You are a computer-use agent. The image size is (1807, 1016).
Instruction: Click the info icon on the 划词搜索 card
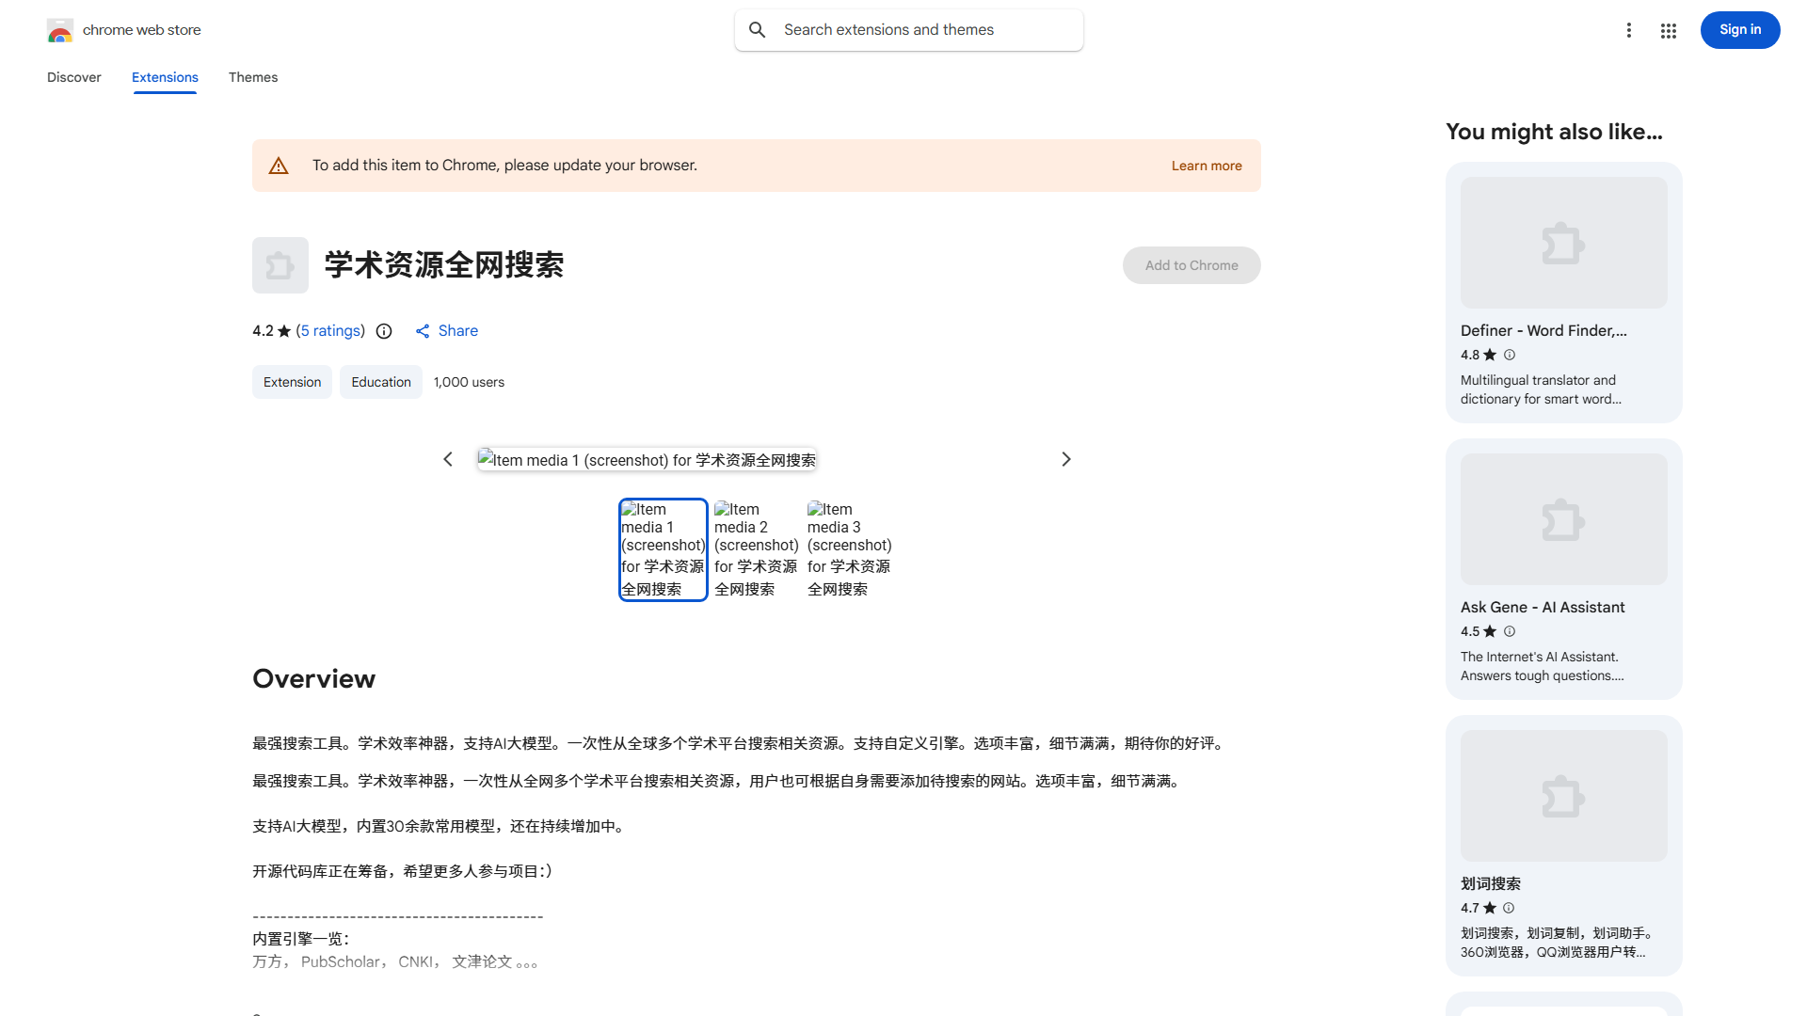(x=1508, y=908)
